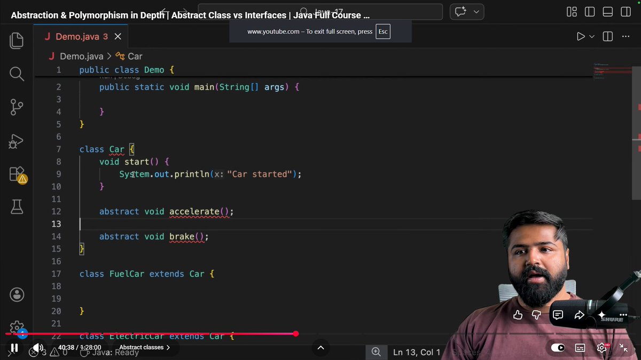The width and height of the screenshot is (641, 360).
Task: Click the Java: Ready status item
Action: click(x=110, y=352)
